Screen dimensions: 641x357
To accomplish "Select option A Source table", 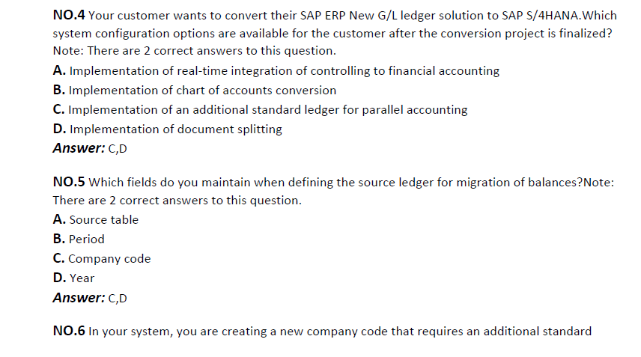I will [96, 220].
